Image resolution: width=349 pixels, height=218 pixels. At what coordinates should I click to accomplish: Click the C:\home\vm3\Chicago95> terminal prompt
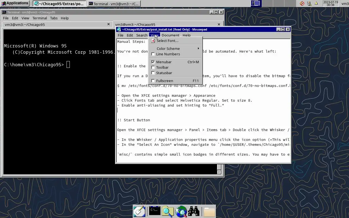pos(34,65)
